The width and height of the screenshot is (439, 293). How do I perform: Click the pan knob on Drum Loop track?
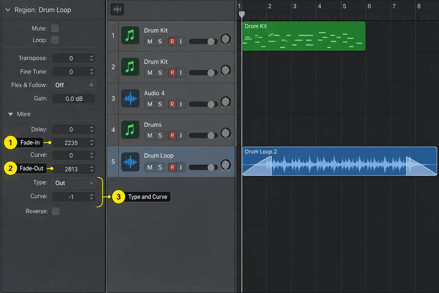click(226, 165)
